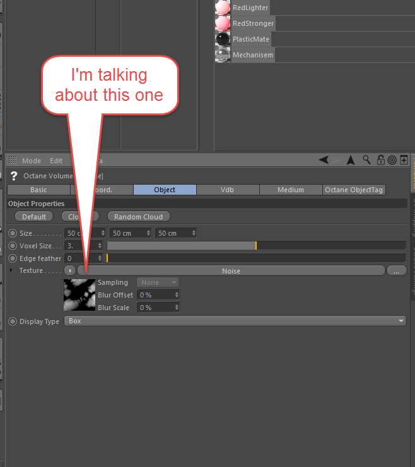The width and height of the screenshot is (415, 467).
Task: Click the third Size 50 cm field
Action: (176, 233)
